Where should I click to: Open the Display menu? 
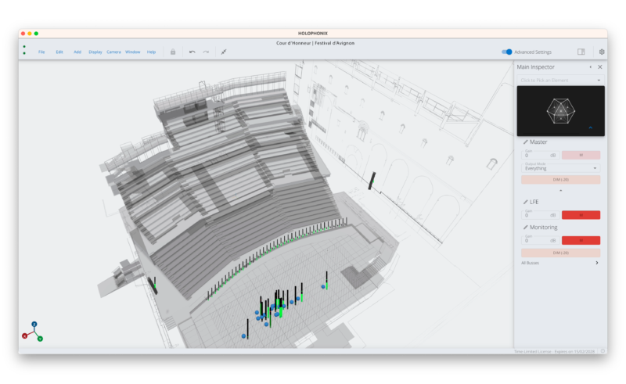[x=95, y=52]
